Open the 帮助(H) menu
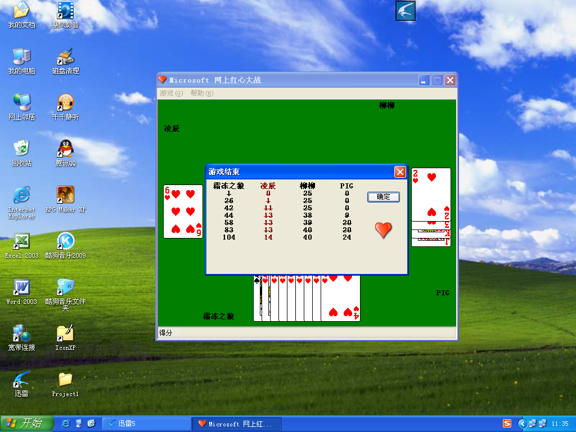Viewport: 576px width, 432px height. (202, 93)
